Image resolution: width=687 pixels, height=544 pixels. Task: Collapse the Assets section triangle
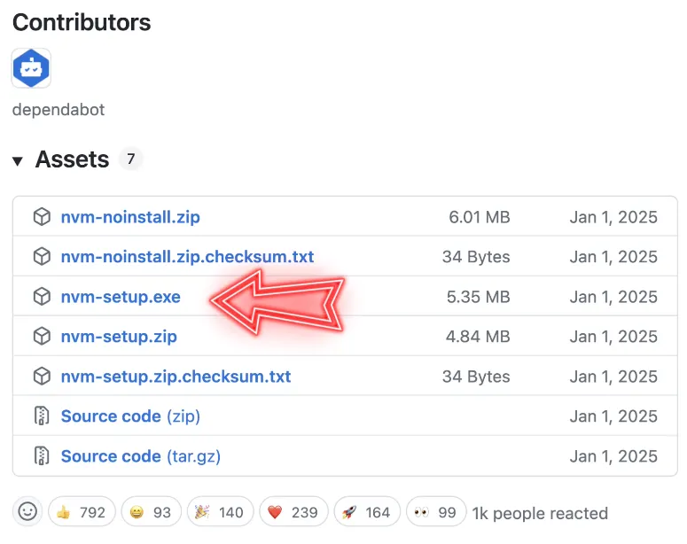tap(18, 160)
